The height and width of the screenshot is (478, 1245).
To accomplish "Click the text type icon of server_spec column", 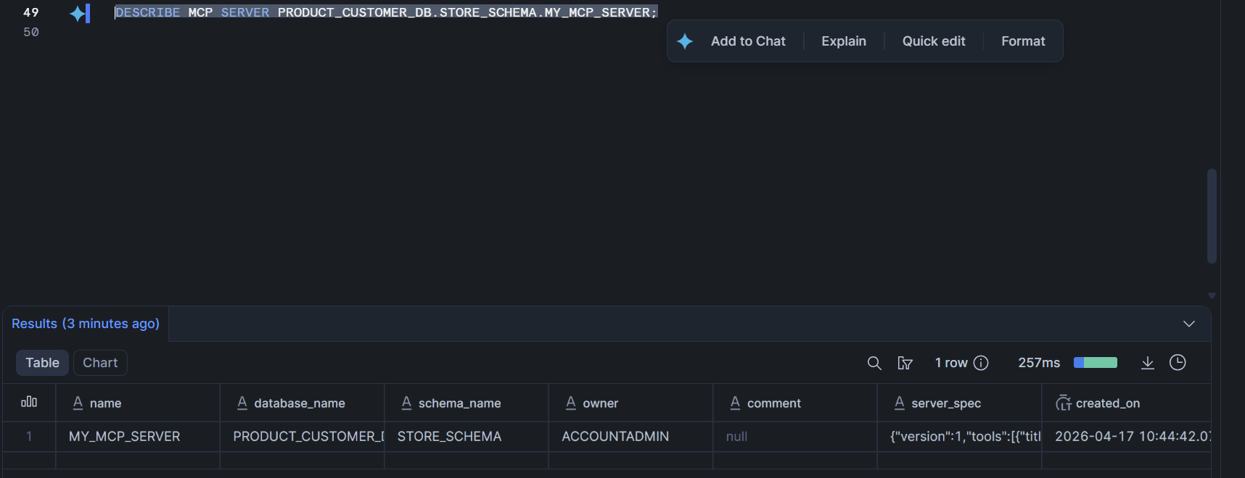I will tap(900, 403).
